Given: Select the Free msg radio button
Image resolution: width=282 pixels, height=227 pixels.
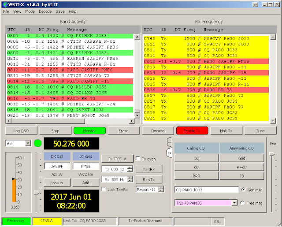Looking at the screenshot, I should [x=242, y=203].
